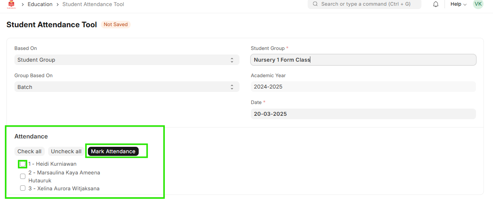This screenshot has width=493, height=199.
Task: Click the Not Saved status badge
Action: [x=116, y=25]
